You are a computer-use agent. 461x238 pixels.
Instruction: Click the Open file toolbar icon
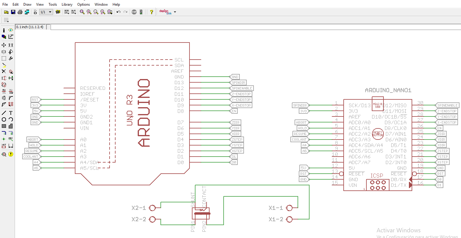pos(6,12)
